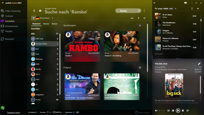The width and height of the screenshot is (204, 115).
Task: Select The Gentlemen in playlist
Action: tap(177, 24)
